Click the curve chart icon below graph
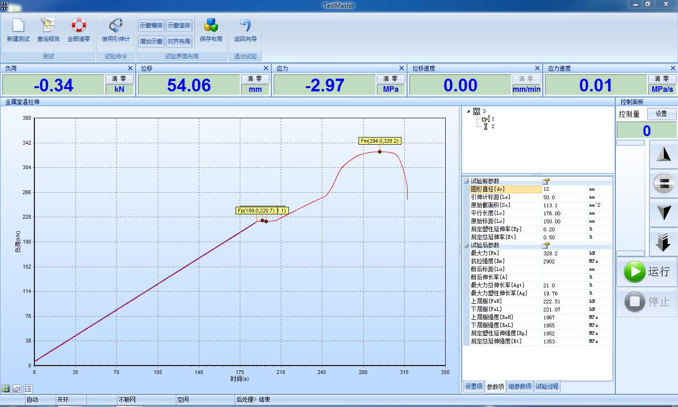Viewport: 678px width, 407px height. [x=17, y=389]
